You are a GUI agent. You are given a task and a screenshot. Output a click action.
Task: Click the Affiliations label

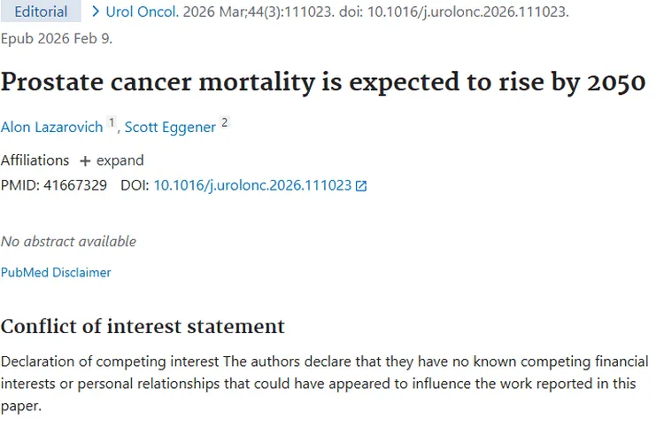point(35,160)
